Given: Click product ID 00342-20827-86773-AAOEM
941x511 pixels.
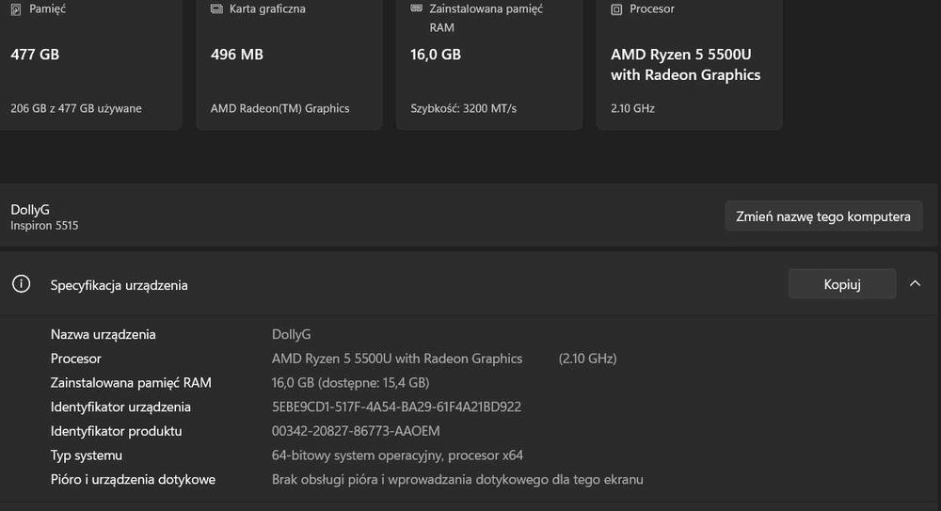Looking at the screenshot, I should coord(356,431).
